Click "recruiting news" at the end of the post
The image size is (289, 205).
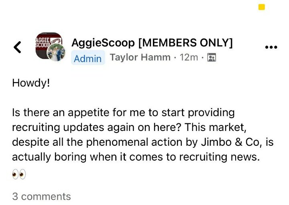click(221, 157)
